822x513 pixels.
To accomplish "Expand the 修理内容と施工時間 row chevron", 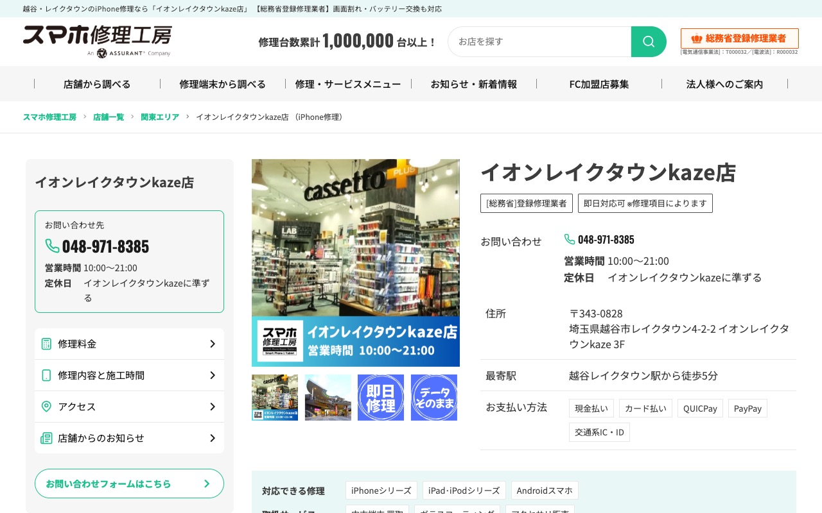I will pos(213,375).
